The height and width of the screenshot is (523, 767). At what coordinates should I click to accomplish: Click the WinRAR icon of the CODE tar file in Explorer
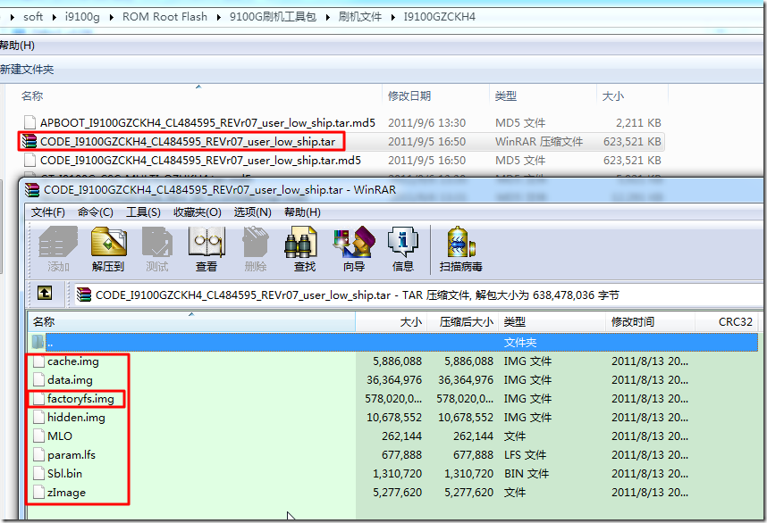[29, 142]
